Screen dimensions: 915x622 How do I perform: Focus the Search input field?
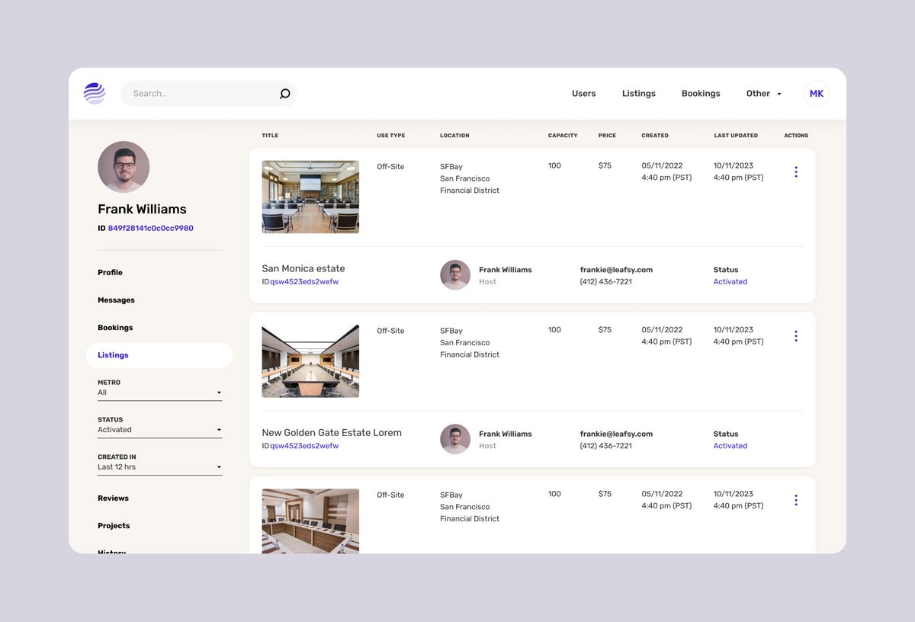pyautogui.click(x=208, y=94)
